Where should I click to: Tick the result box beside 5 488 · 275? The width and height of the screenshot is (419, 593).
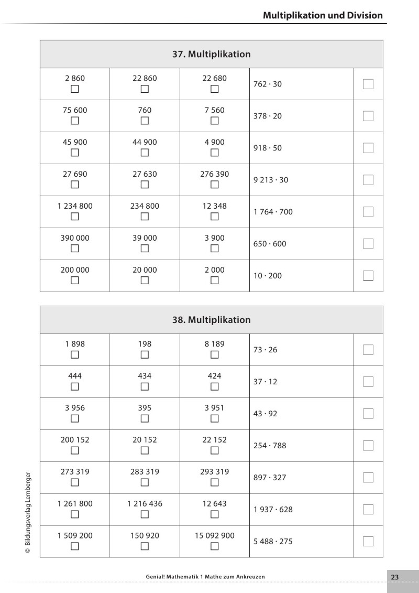click(368, 542)
